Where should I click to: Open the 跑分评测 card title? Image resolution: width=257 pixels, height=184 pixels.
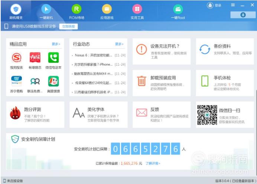[x=32, y=109]
